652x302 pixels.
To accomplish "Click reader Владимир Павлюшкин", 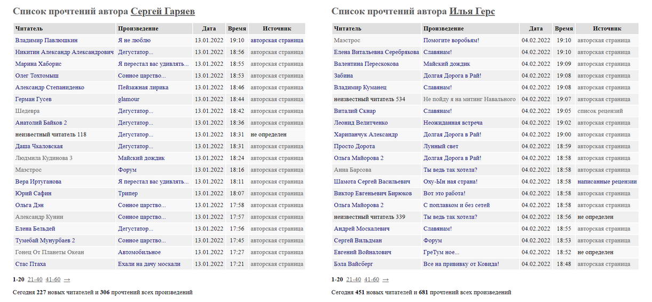I will 46,40.
